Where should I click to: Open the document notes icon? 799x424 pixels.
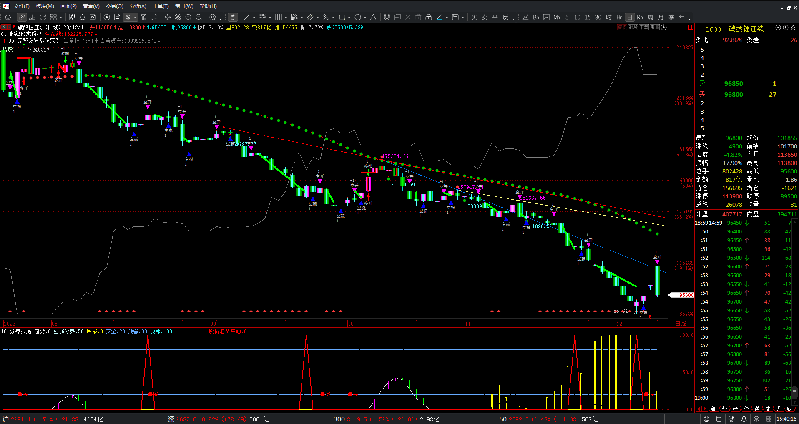coord(117,17)
